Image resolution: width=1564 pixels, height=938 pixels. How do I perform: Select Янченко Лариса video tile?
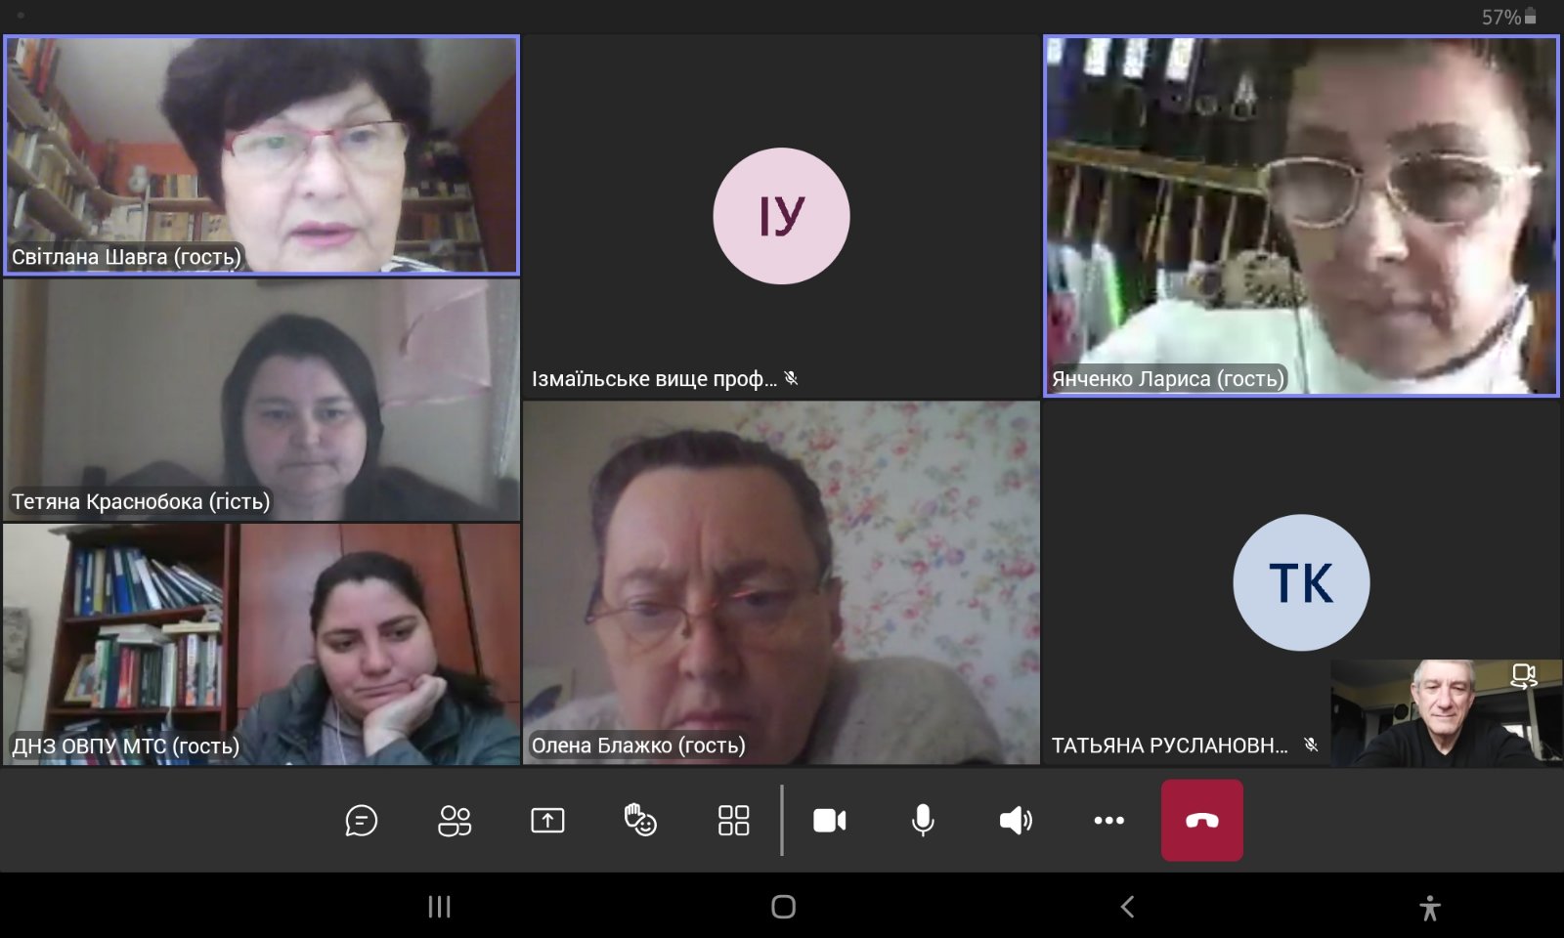tap(1301, 216)
